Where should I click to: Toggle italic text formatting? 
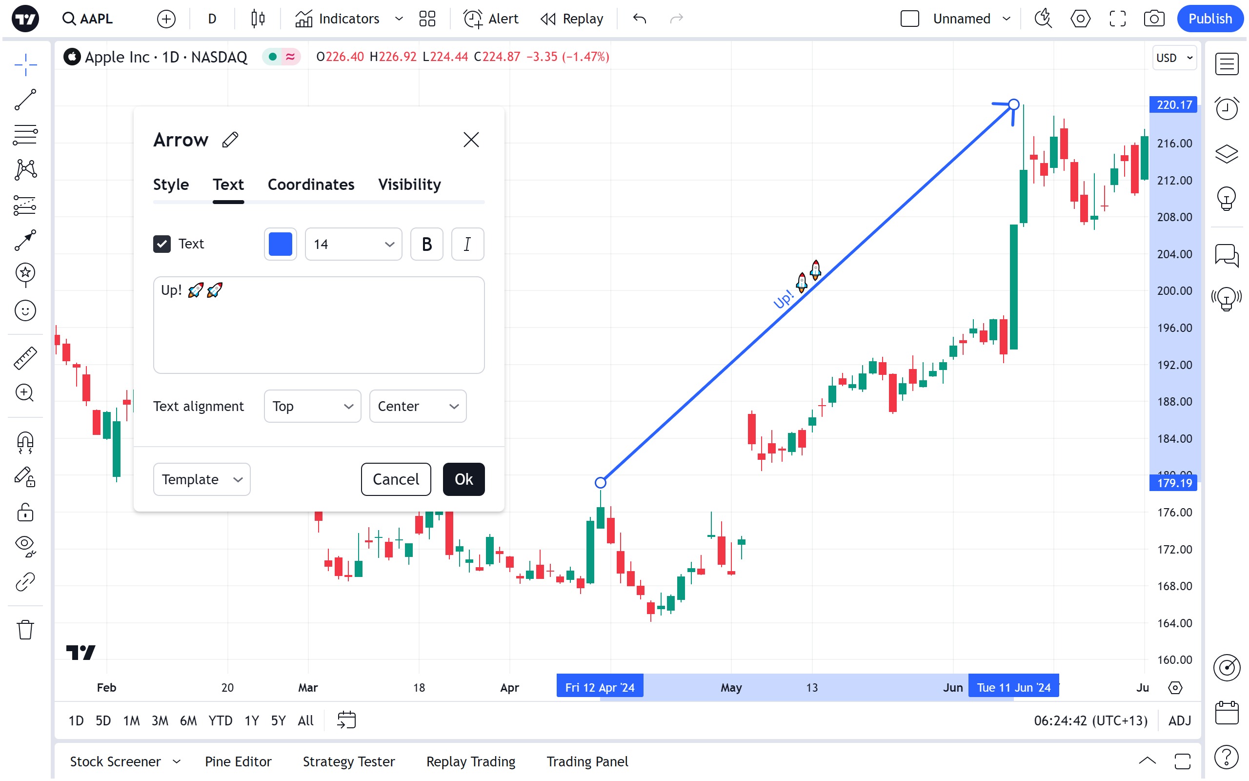(x=467, y=245)
